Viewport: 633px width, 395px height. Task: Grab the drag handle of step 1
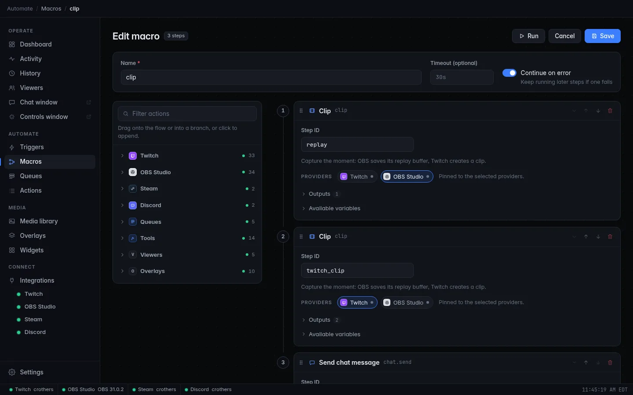point(301,111)
